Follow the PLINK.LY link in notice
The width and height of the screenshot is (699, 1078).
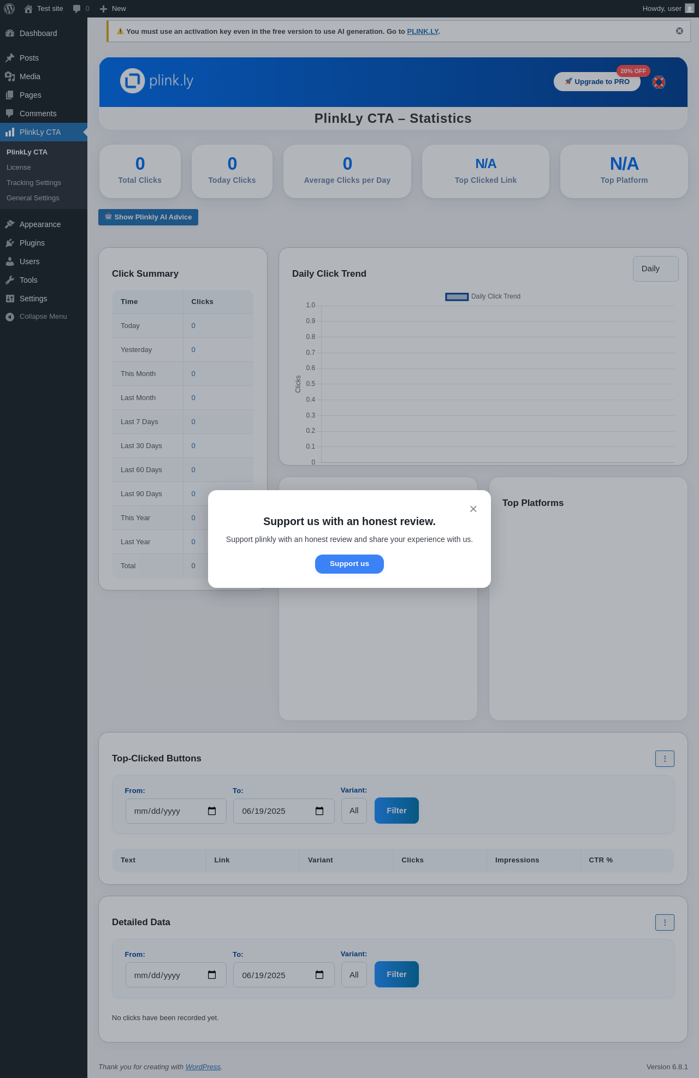tap(423, 32)
